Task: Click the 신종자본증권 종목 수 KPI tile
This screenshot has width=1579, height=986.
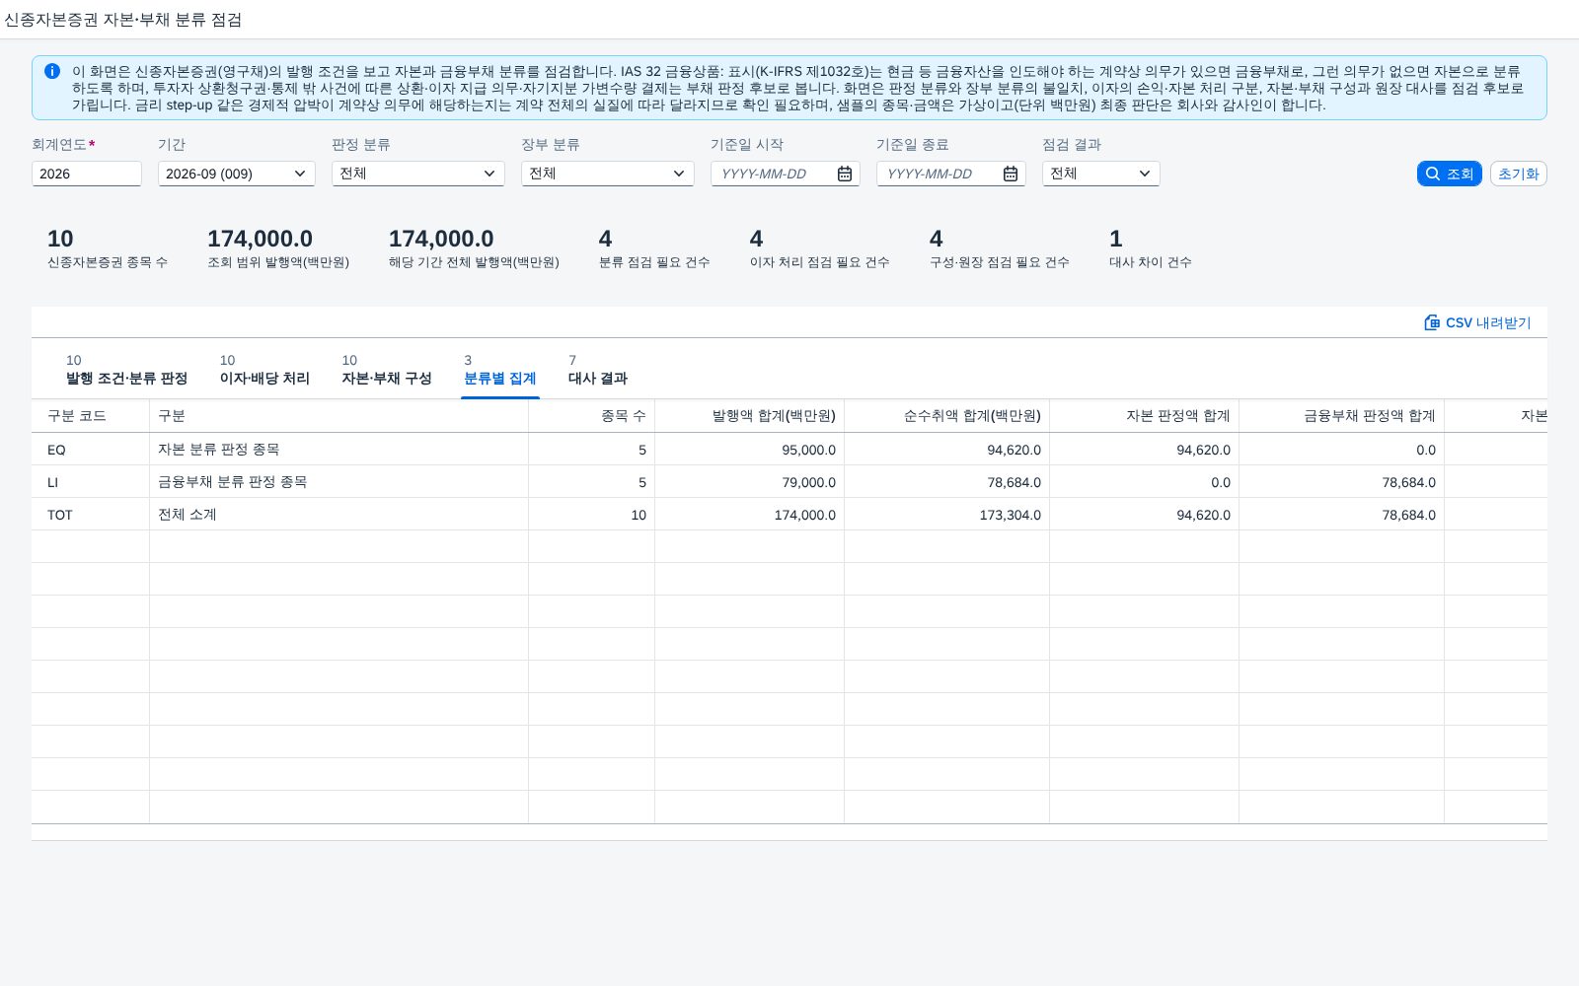Action: (x=108, y=248)
